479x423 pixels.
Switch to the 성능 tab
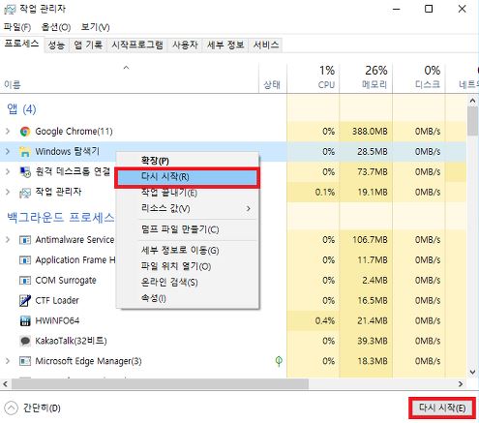tap(56, 45)
